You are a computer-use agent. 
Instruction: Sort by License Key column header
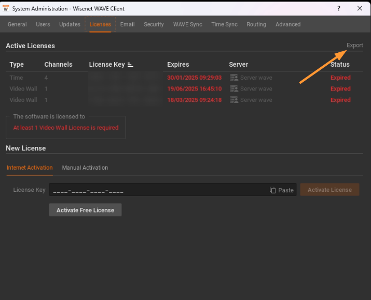click(107, 64)
